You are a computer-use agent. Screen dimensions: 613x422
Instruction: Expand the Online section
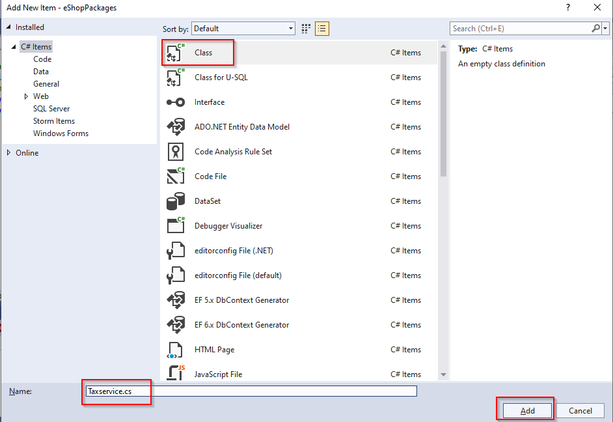[8, 152]
